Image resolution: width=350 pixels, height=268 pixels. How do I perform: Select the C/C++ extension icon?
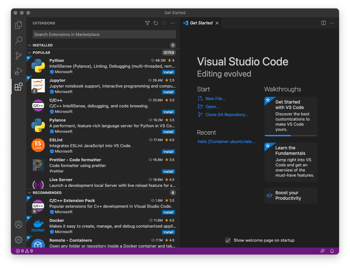[38, 106]
